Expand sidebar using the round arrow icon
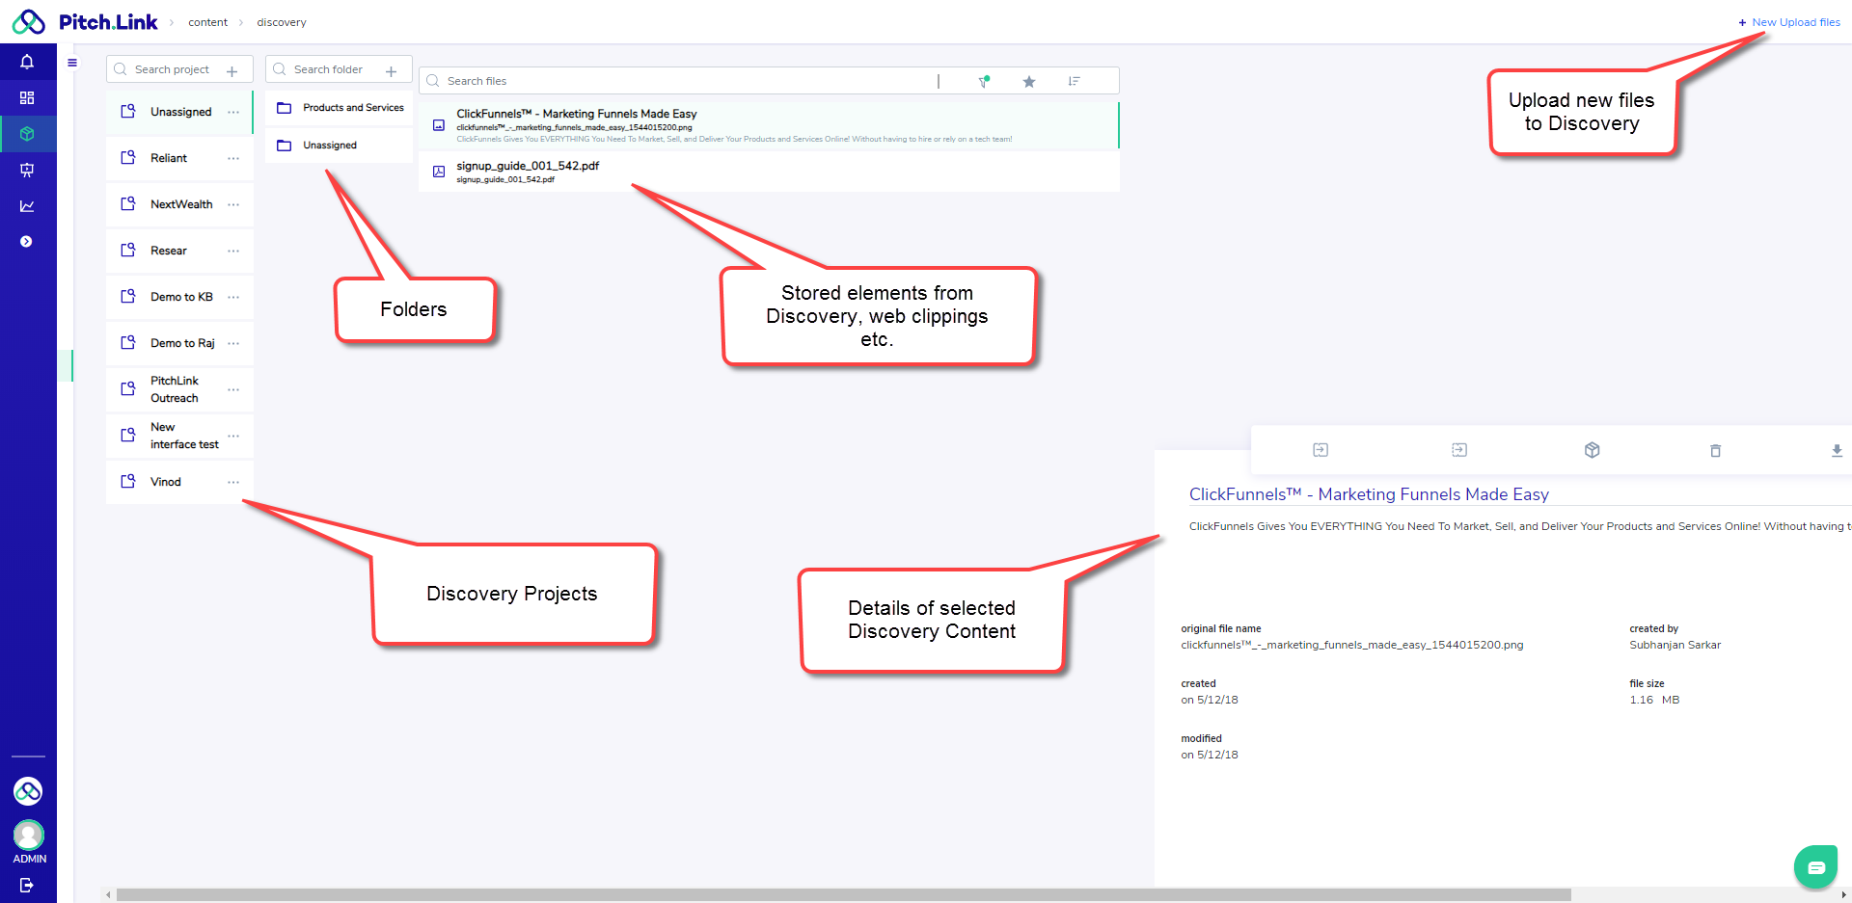1852x903 pixels. [x=27, y=242]
